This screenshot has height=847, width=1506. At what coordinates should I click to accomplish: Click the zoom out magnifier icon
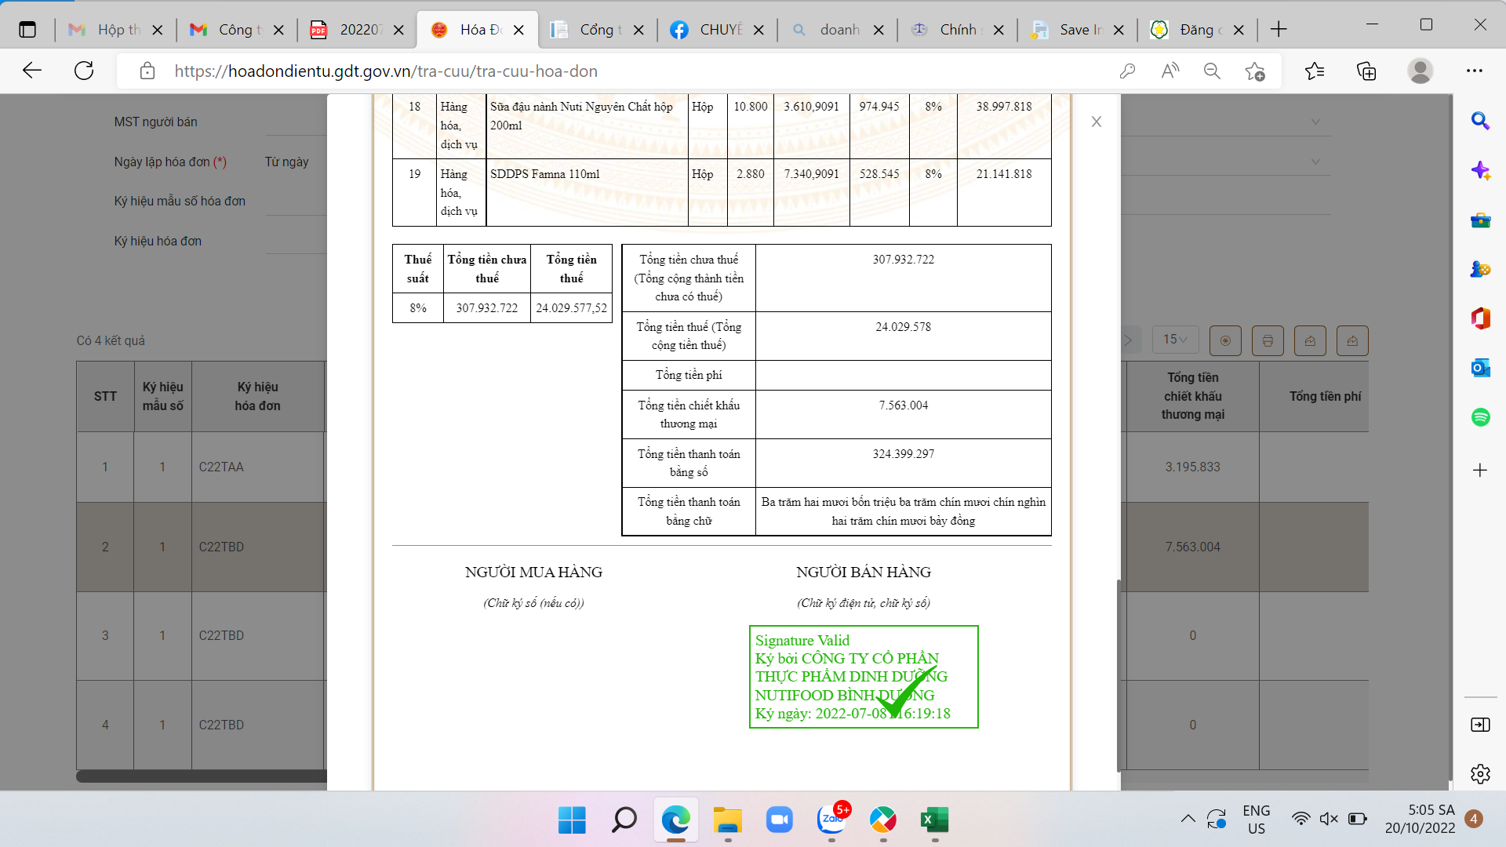click(x=1212, y=71)
